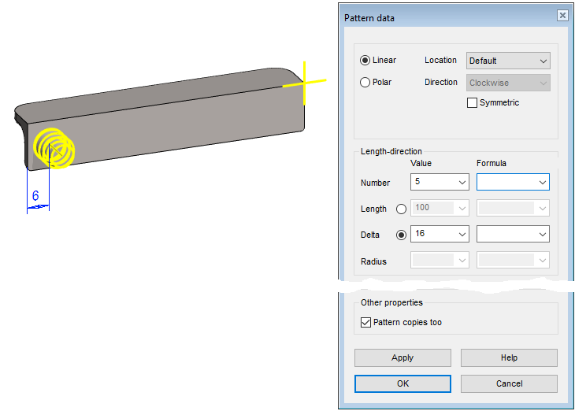This screenshot has height=411, width=575.
Task: Select the Linear pattern radio button
Action: point(365,61)
